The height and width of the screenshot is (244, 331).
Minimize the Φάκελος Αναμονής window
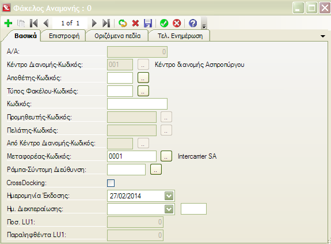tap(298, 8)
